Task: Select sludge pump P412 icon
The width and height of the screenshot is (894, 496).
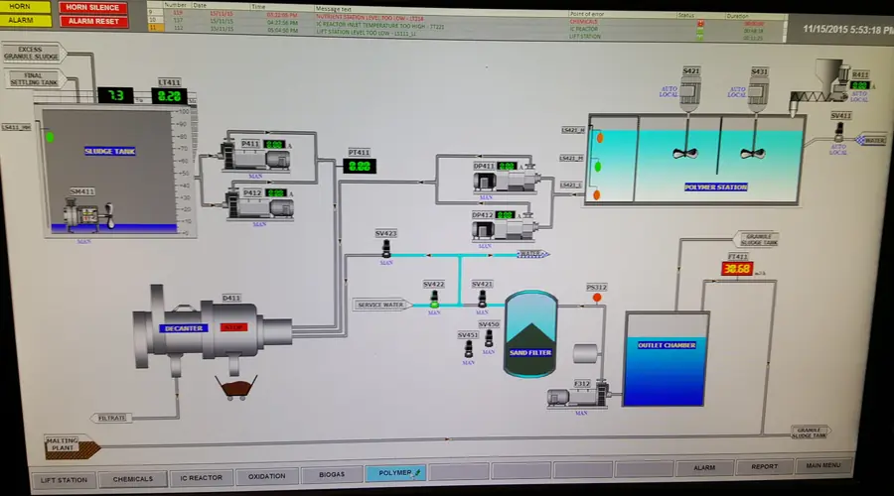Action: pos(259,204)
